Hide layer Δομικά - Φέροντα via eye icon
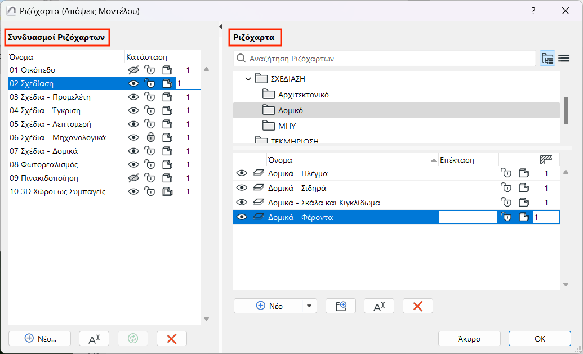This screenshot has height=354, width=583. tap(242, 217)
